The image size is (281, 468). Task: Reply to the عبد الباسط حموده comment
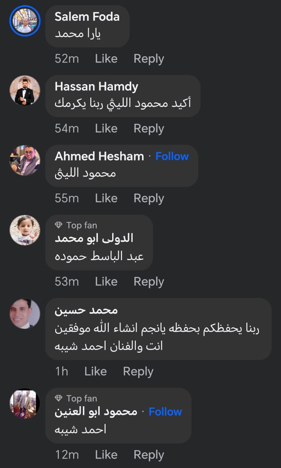tap(149, 282)
